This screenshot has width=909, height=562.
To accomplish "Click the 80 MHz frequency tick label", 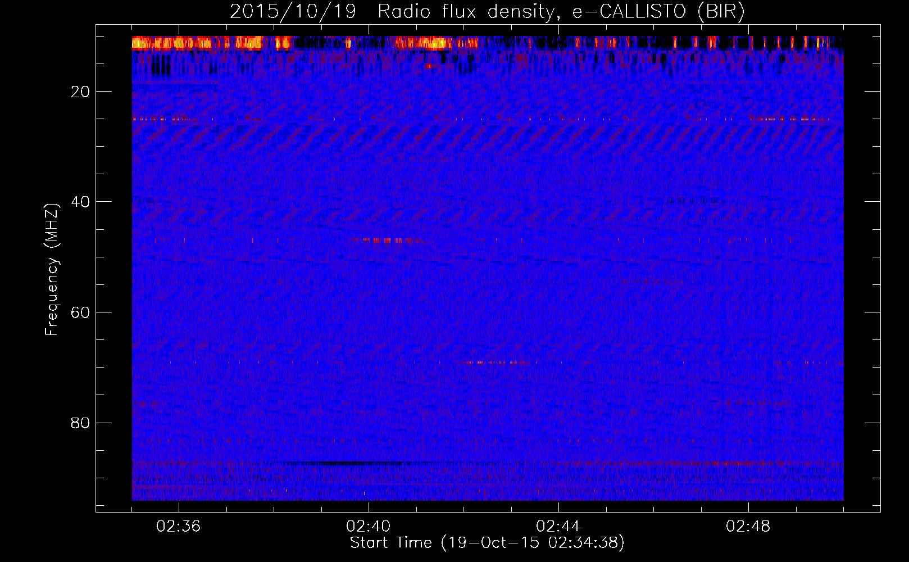I will click(81, 423).
